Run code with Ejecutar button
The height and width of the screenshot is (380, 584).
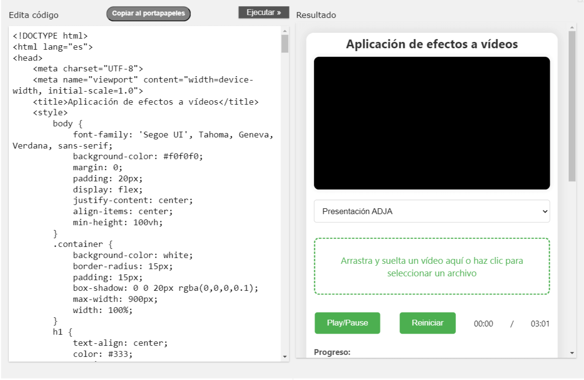[x=264, y=13]
